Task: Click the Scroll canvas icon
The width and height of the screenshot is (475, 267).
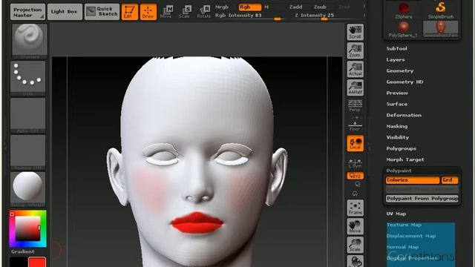Action: [355, 32]
